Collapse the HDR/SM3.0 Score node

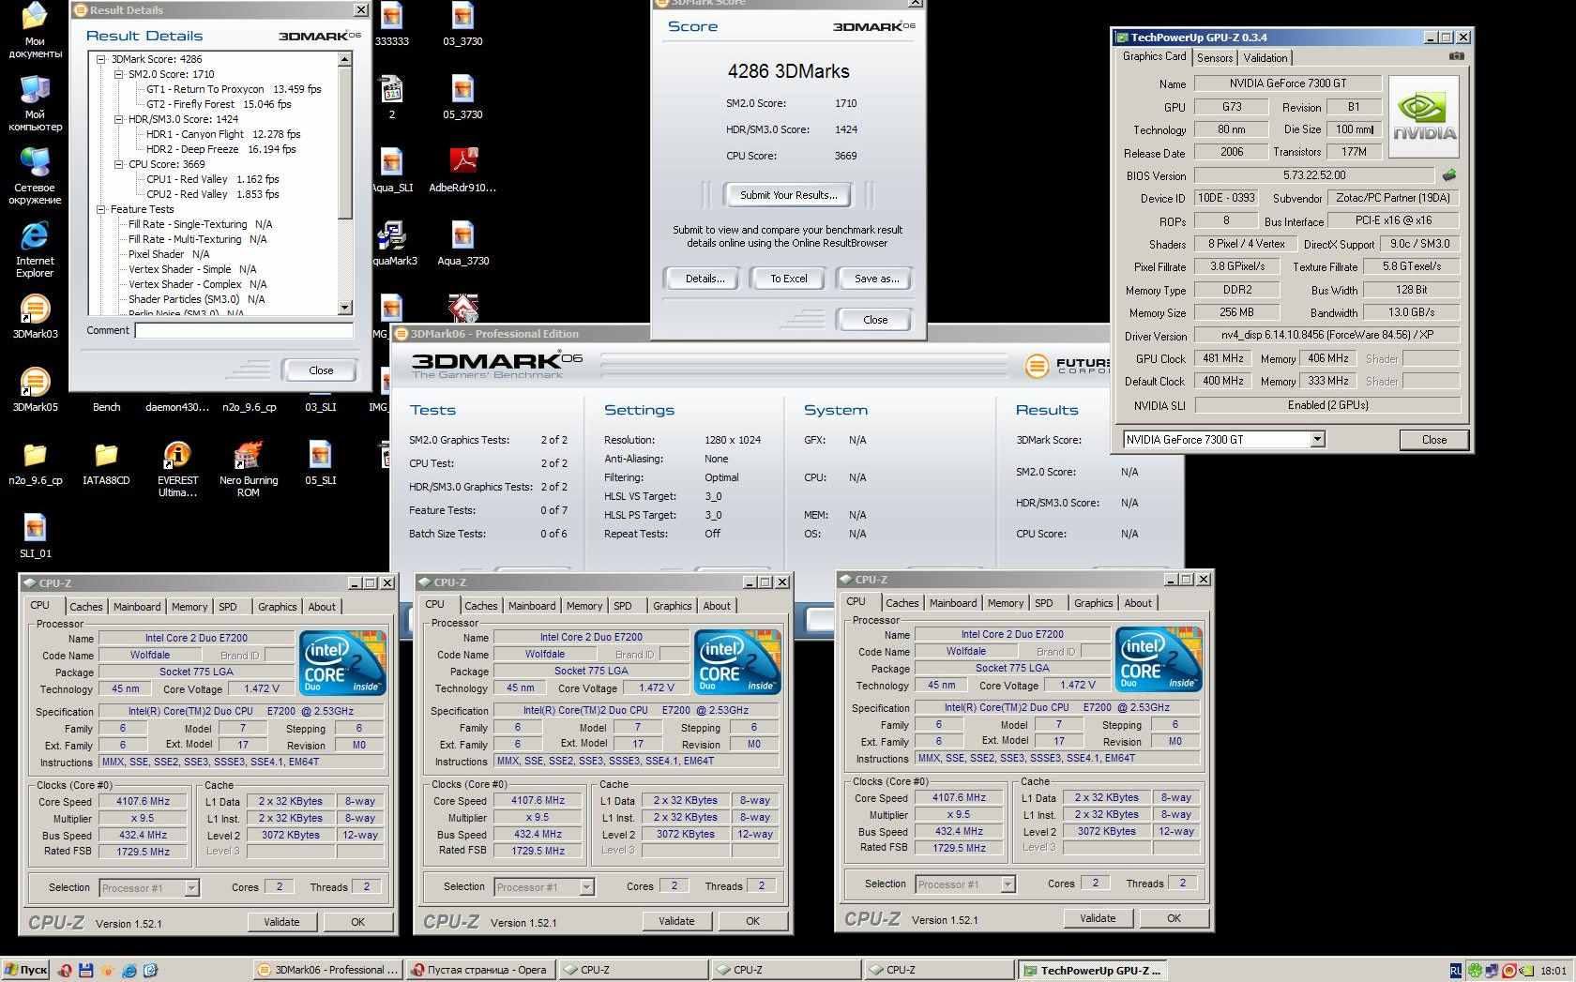[118, 119]
